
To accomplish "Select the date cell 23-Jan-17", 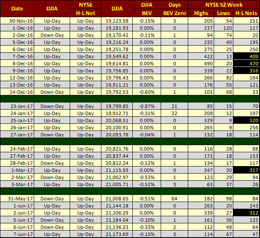I will pos(17,106).
